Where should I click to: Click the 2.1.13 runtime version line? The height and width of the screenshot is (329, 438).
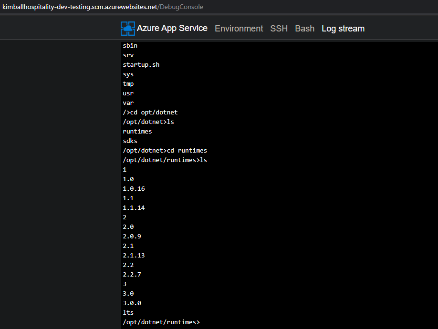point(134,255)
